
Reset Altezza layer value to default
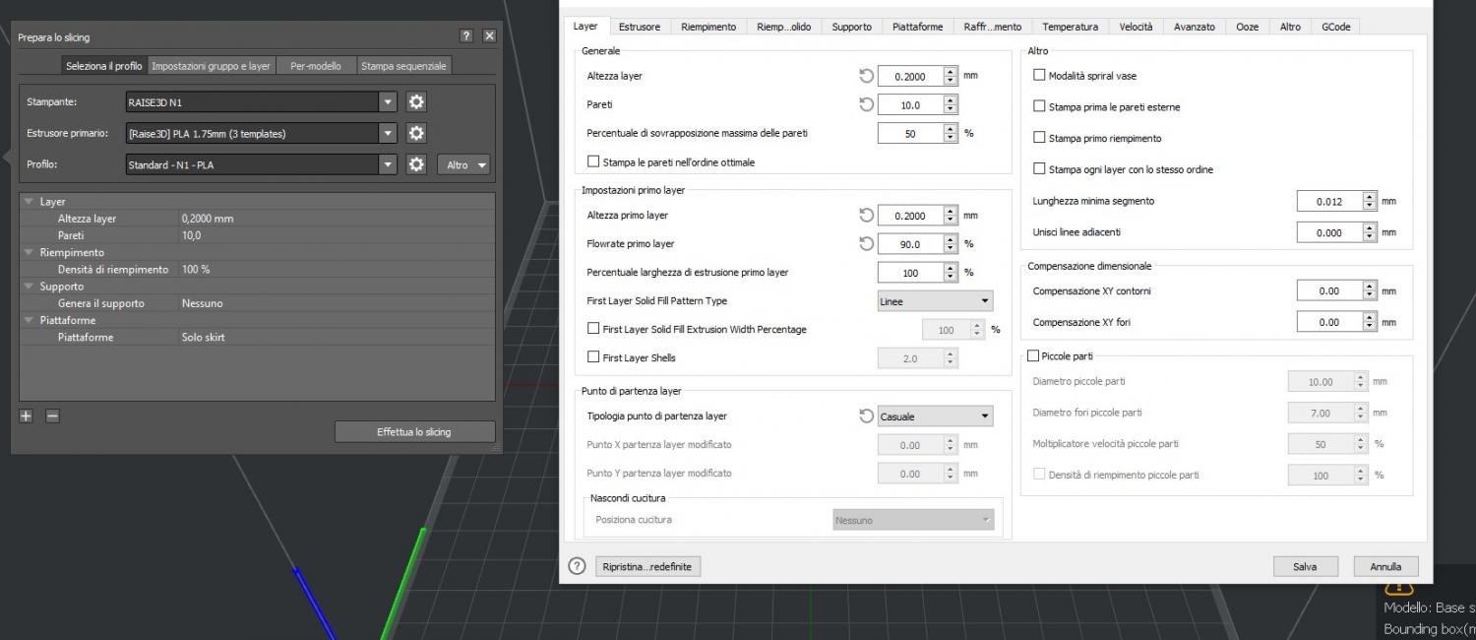[x=866, y=76]
